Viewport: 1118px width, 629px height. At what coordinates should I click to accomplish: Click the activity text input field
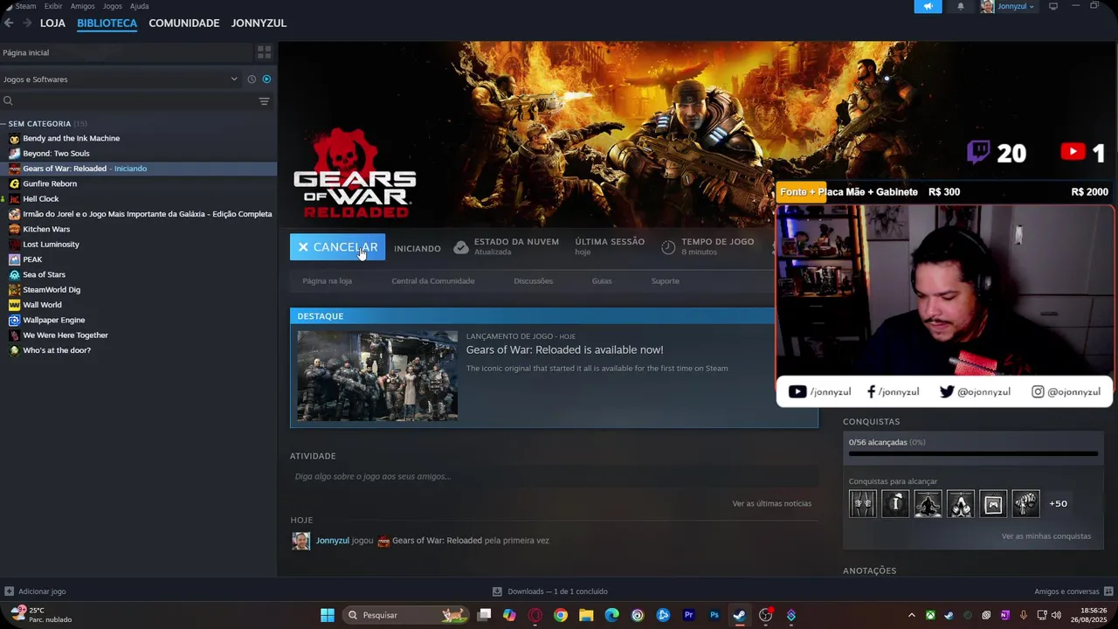coord(554,477)
